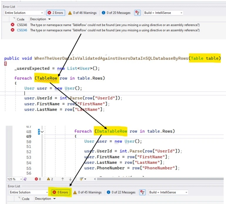Image resolution: width=226 pixels, height=204 pixels.
Task: Open the 125 % zoom level dropdown
Action: [x=15, y=179]
